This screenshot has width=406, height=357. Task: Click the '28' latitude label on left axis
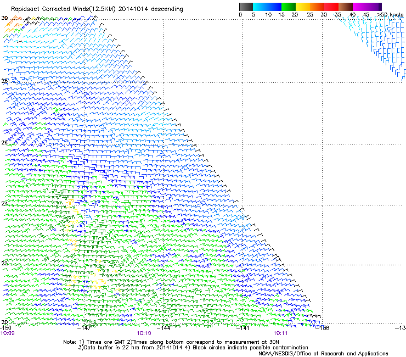point(4,81)
